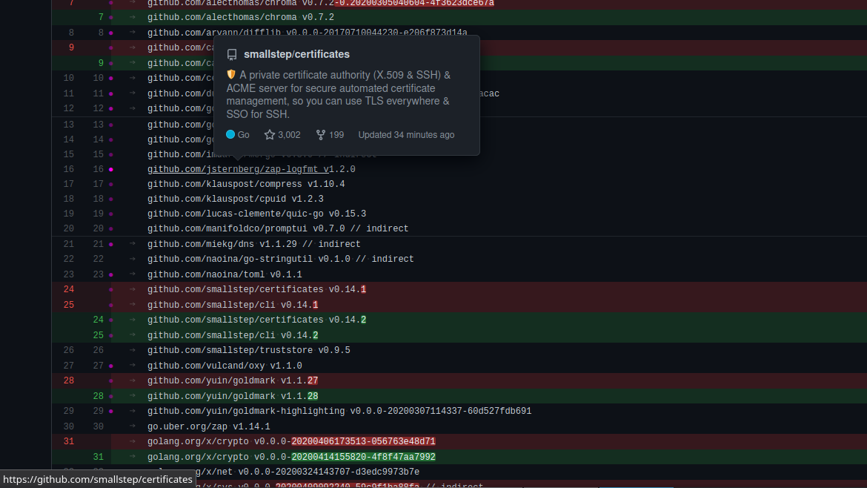Click the added yuin/goldmark v1.1.28 line

point(233,396)
